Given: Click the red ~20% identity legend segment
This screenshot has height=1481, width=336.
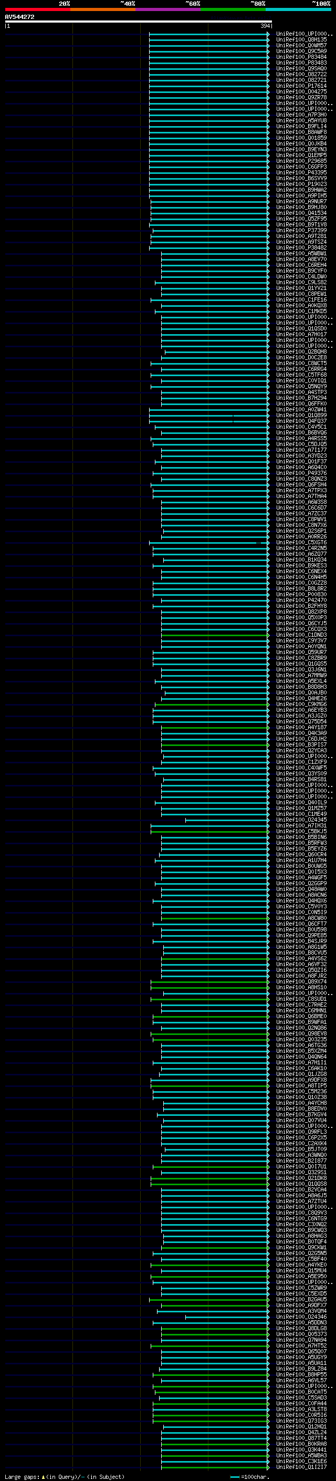Looking at the screenshot, I should pos(37,9).
